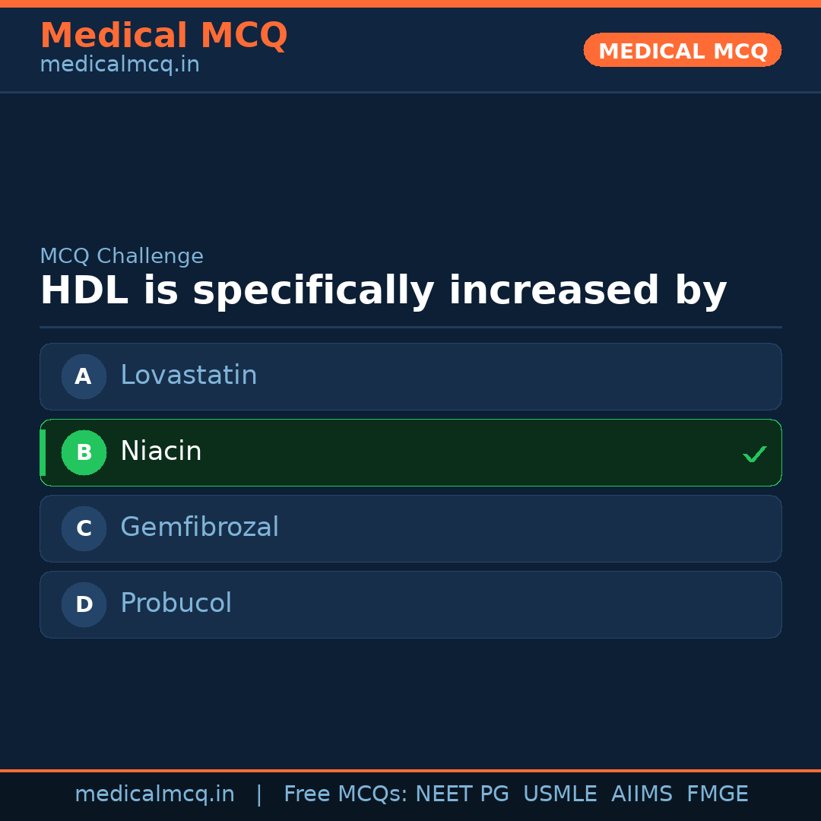Click the letter A circle badge
This screenshot has height=821, width=821.
click(84, 376)
